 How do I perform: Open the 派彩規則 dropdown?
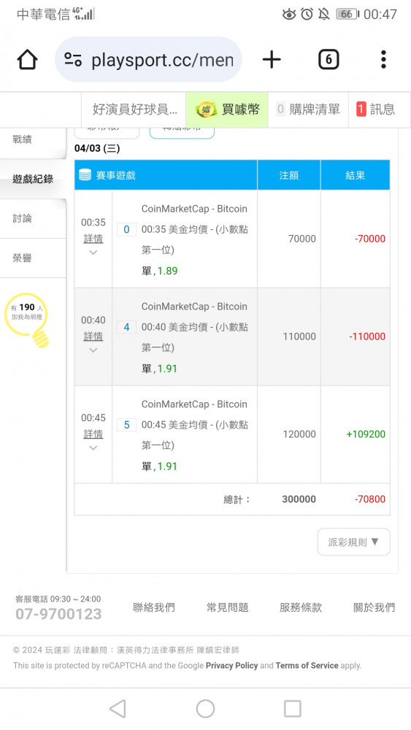tap(354, 542)
